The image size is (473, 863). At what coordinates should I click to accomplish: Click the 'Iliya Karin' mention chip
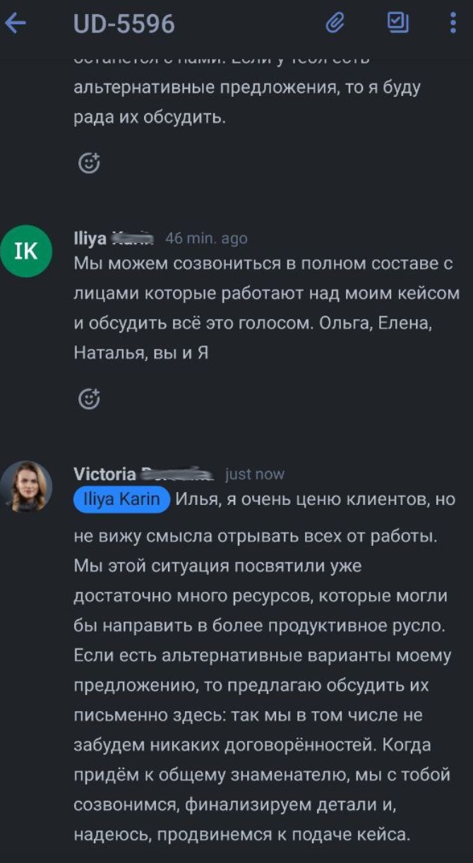click(x=122, y=500)
